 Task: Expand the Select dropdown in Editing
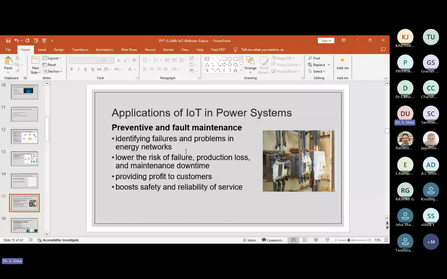coord(317,71)
